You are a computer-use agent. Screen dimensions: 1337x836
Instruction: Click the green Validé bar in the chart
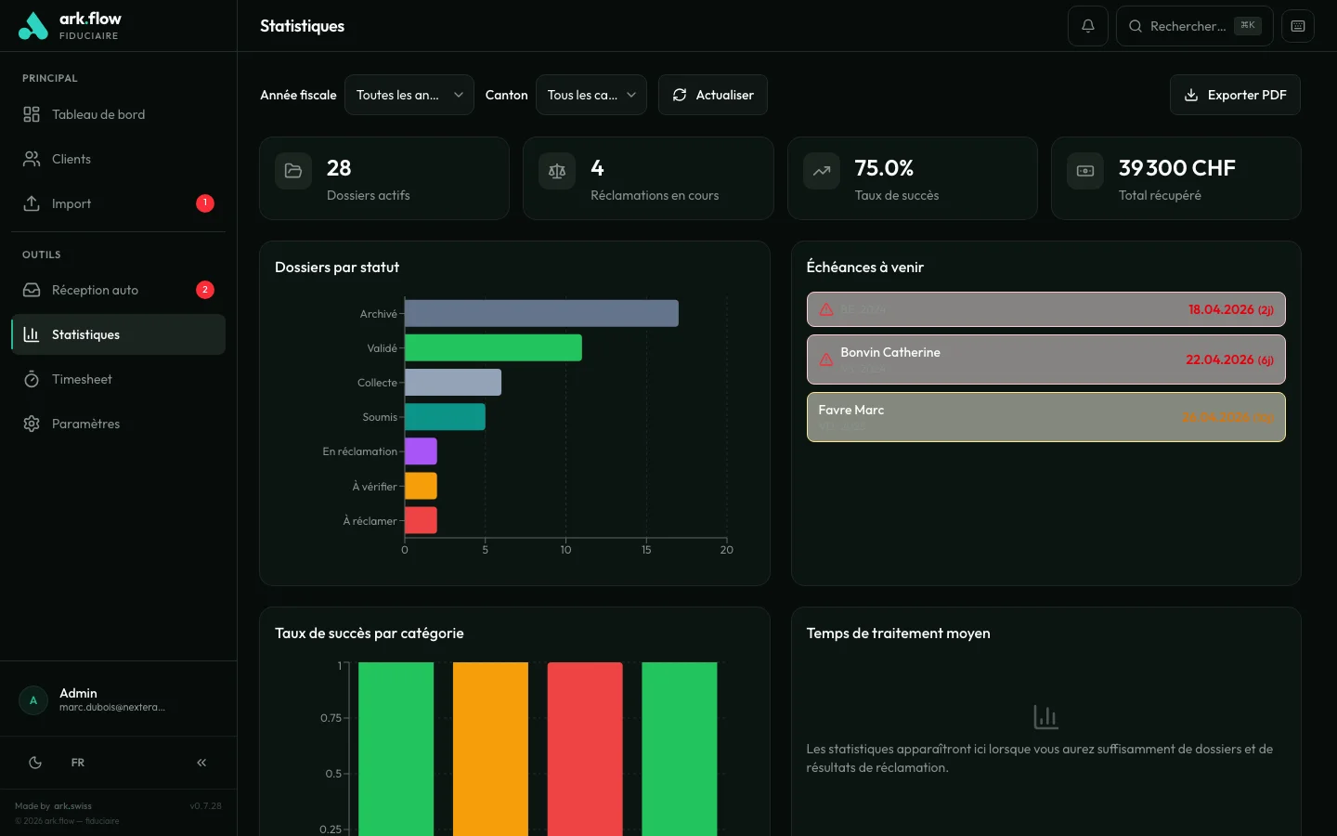493,348
